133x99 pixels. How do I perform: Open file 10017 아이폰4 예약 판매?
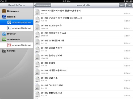click(83, 12)
